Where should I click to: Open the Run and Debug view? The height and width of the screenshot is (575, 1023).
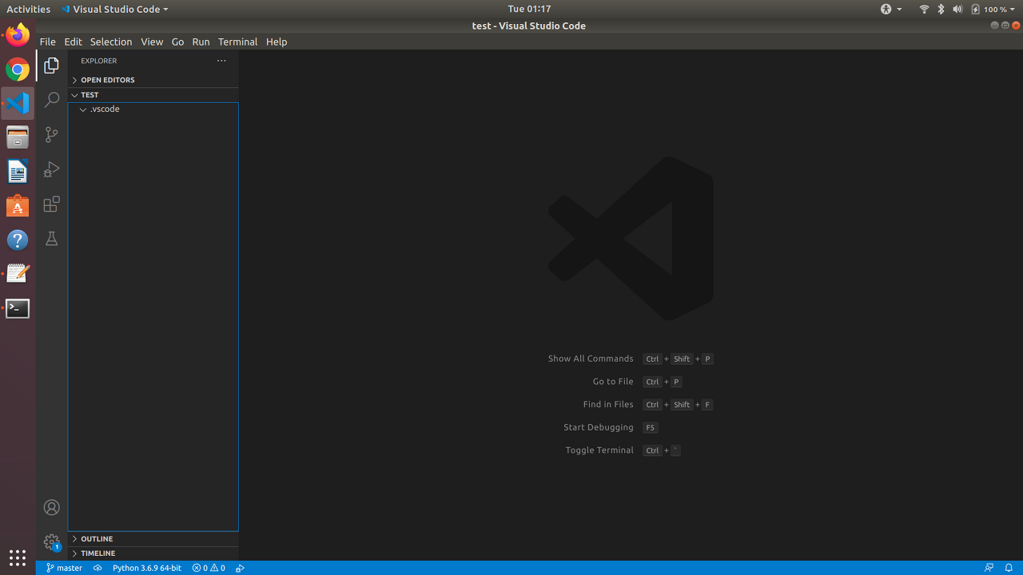[x=51, y=169]
